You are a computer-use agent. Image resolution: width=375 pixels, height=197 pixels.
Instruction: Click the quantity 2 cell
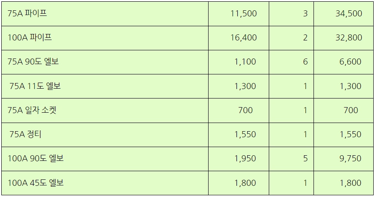pyautogui.click(x=291, y=38)
